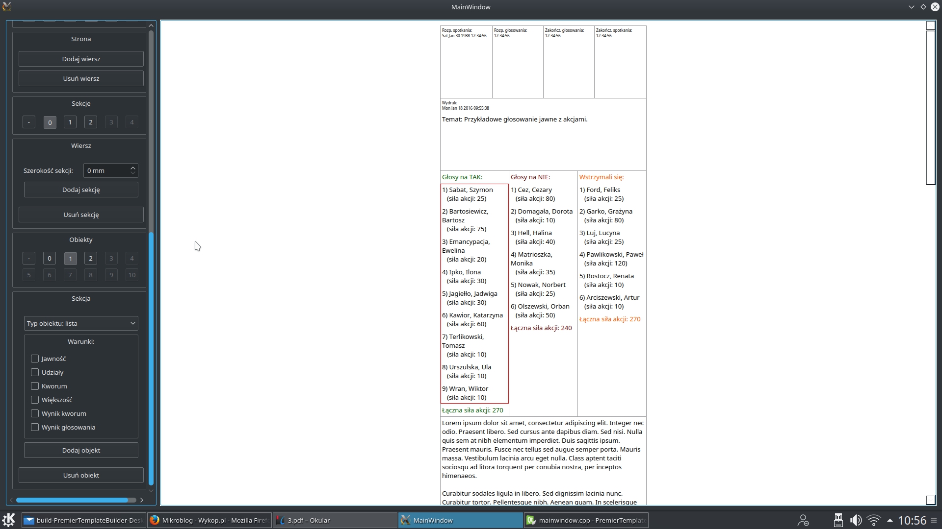Click the Dodaj wiersz button

click(81, 59)
